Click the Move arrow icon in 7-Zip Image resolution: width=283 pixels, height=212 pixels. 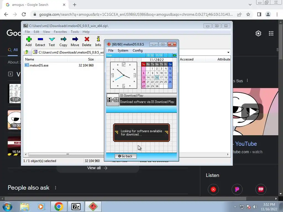pyautogui.click(x=75, y=41)
